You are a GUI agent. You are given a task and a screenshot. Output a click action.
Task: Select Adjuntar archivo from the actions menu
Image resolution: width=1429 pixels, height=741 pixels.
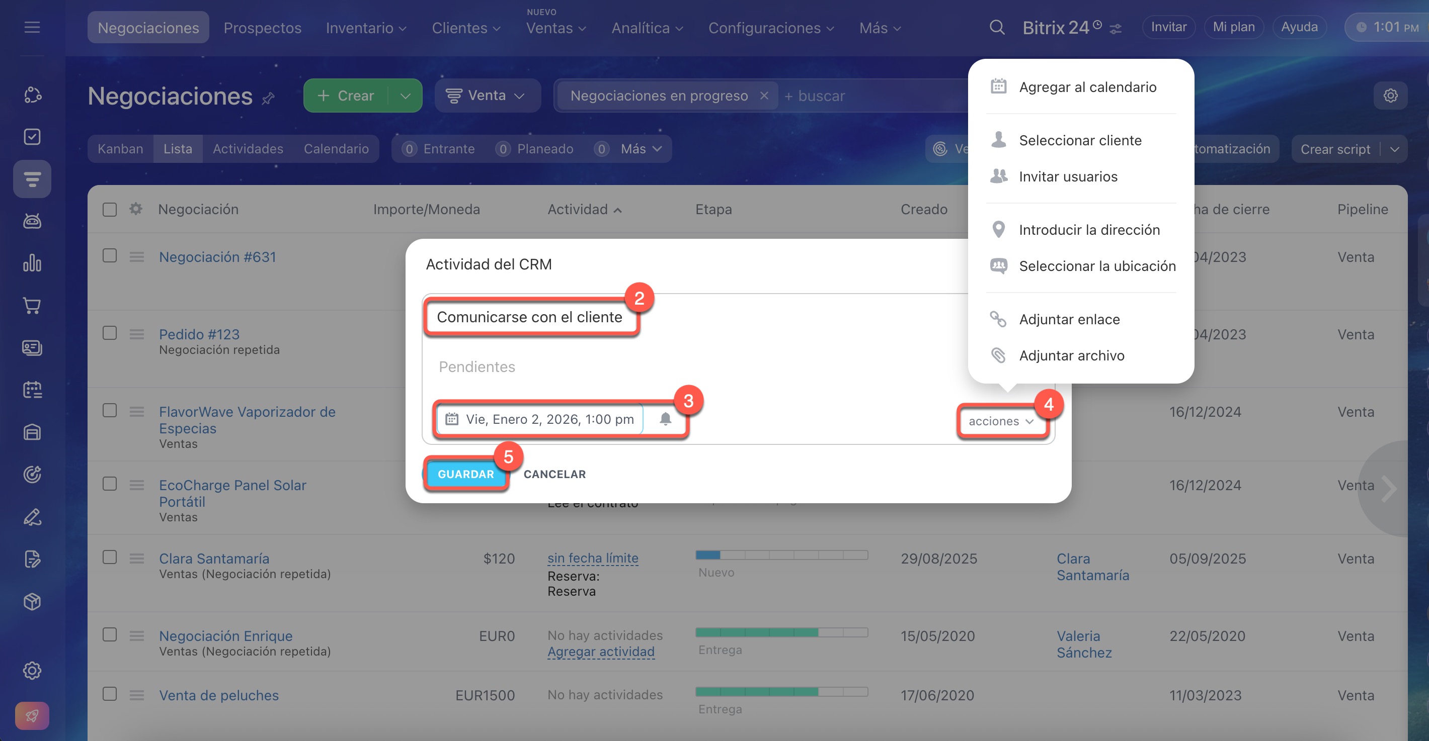[x=1071, y=355]
